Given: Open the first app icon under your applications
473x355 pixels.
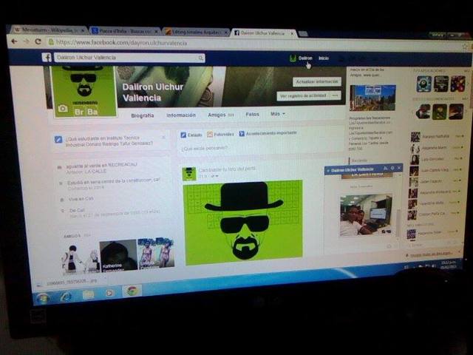Looking at the screenshot, I should [x=423, y=84].
